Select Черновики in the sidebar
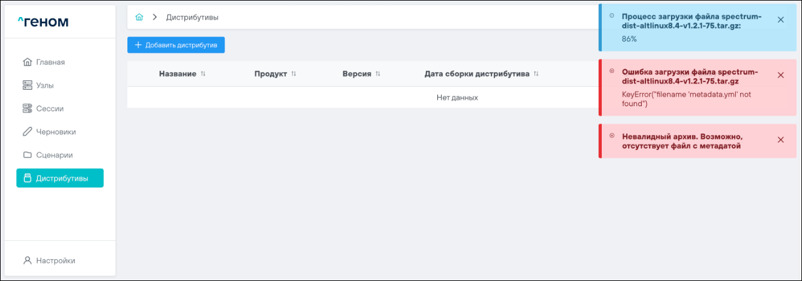The height and width of the screenshot is (281, 802). pos(55,132)
